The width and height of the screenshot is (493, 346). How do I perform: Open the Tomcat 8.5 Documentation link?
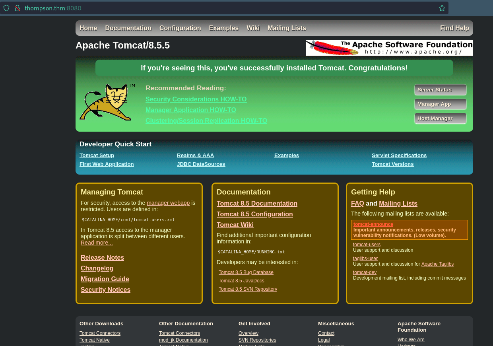click(257, 203)
